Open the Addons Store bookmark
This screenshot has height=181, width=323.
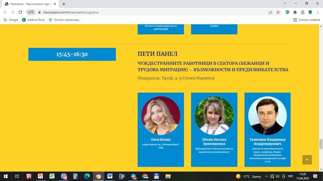[x=33, y=20]
